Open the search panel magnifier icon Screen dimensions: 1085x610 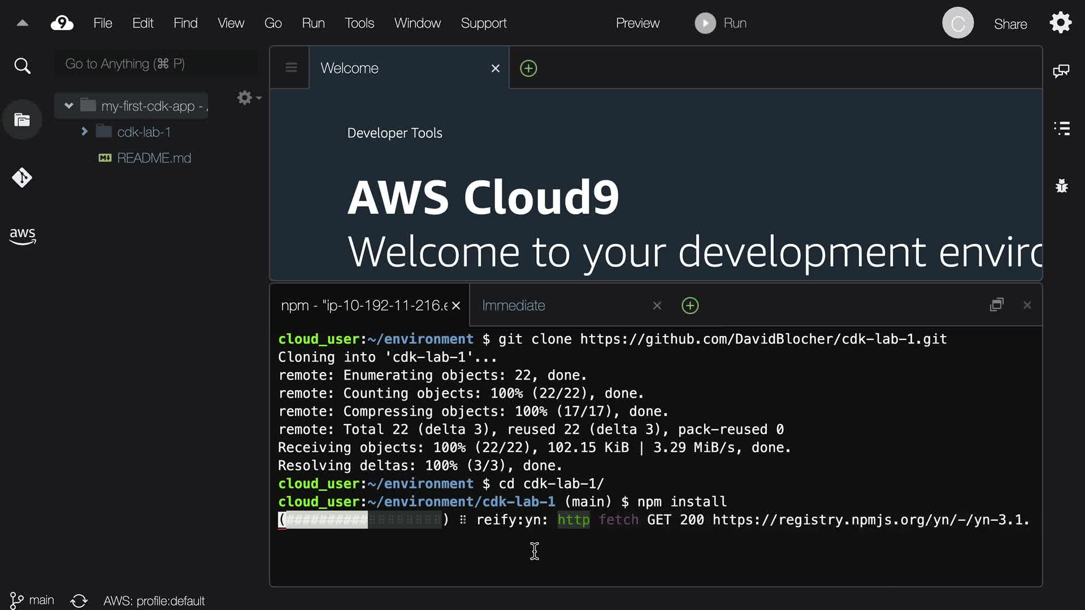(x=22, y=66)
